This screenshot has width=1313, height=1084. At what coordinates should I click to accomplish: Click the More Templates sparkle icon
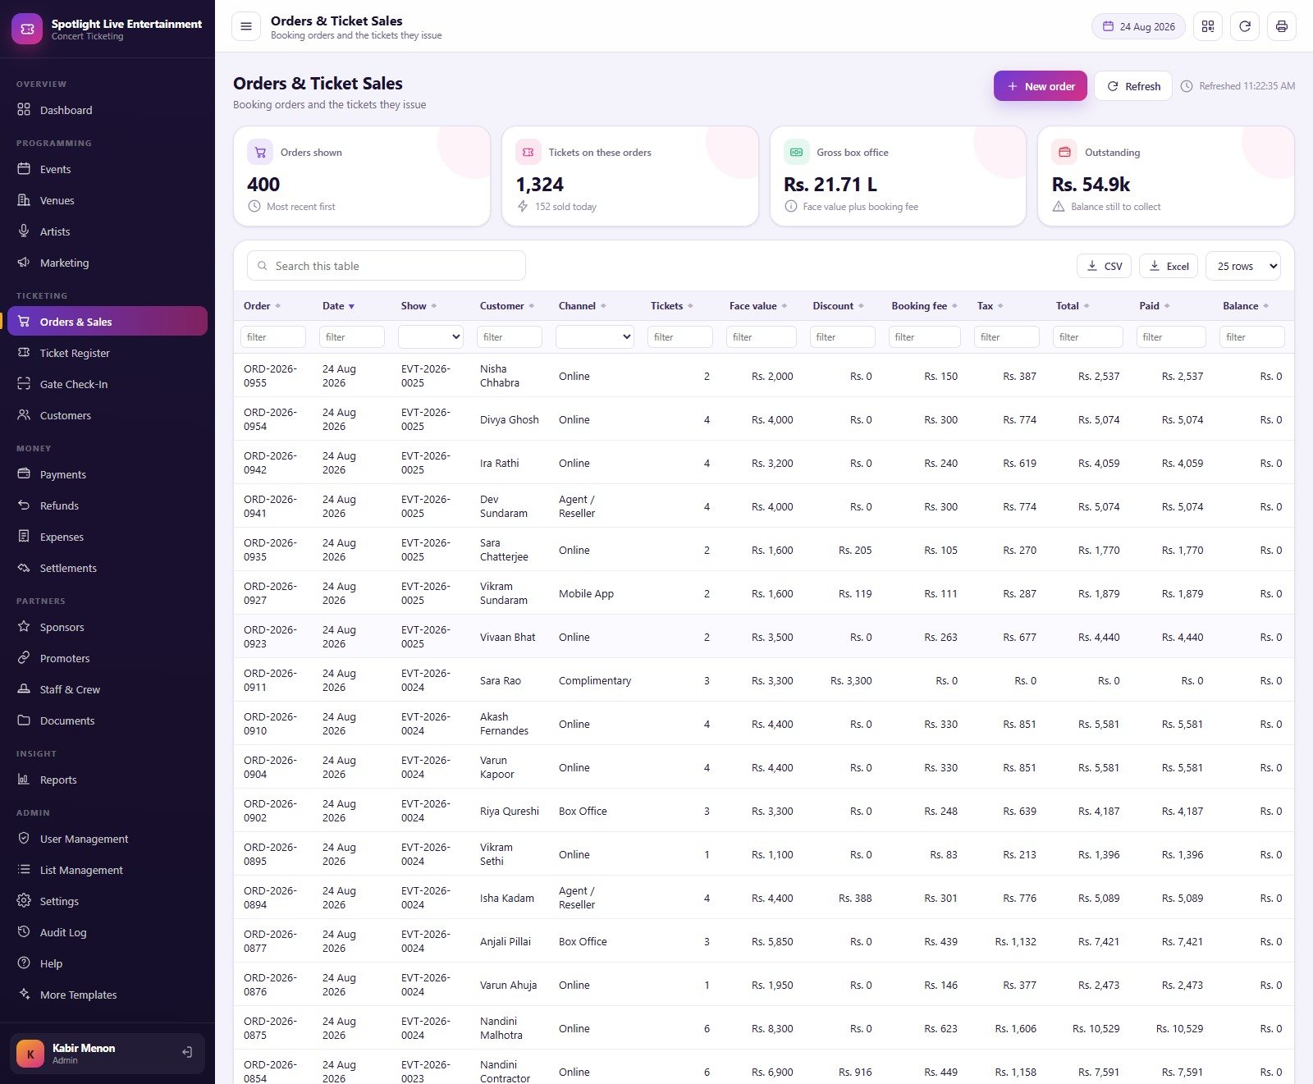click(x=24, y=995)
